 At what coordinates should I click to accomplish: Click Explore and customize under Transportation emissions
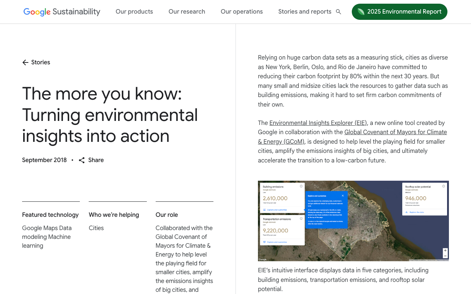click(275, 242)
